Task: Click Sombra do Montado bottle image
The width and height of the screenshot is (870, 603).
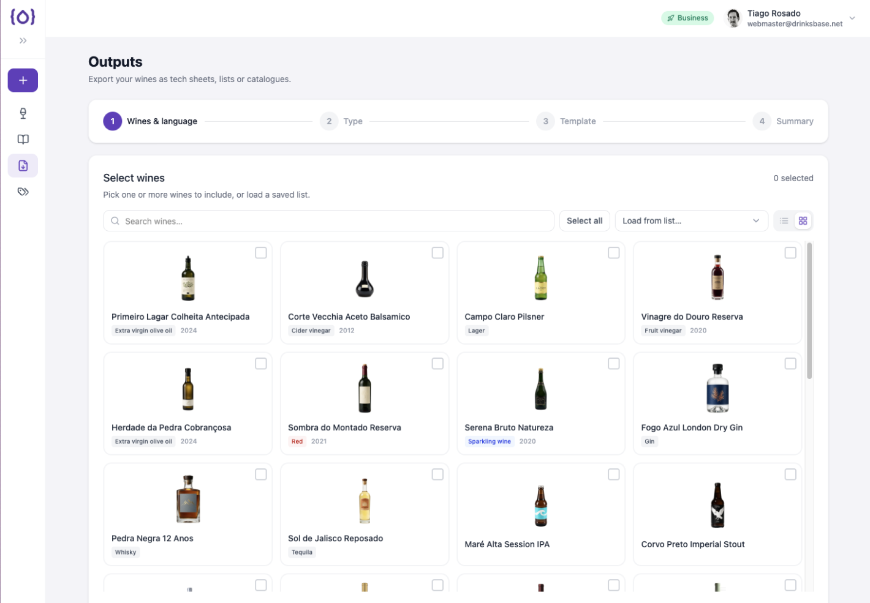Action: (365, 388)
